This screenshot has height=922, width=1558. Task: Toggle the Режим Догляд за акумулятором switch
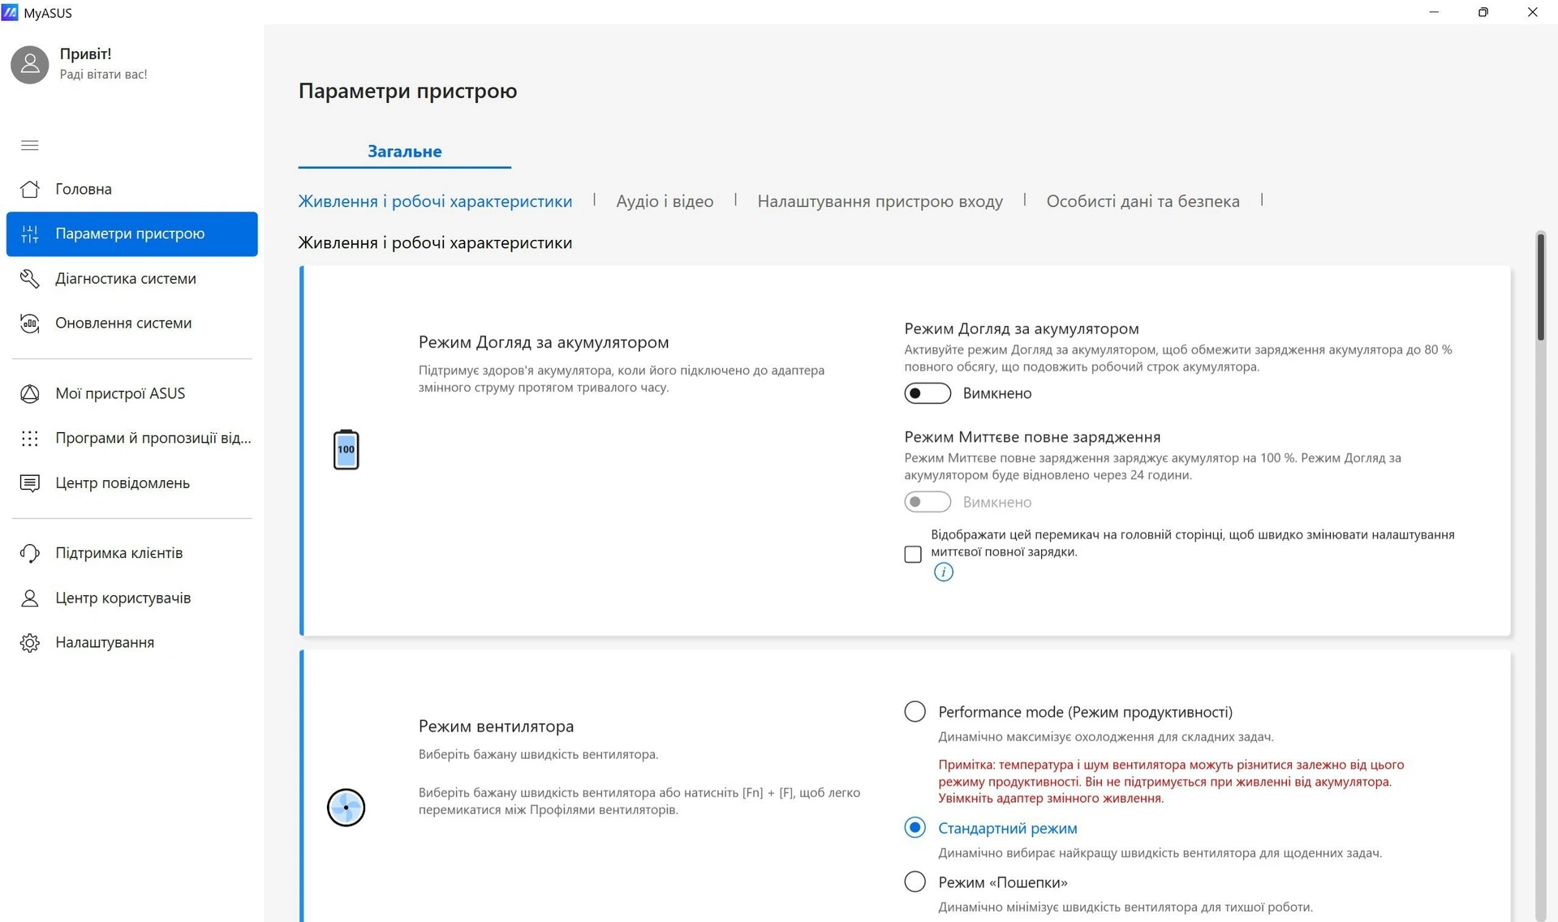(927, 393)
